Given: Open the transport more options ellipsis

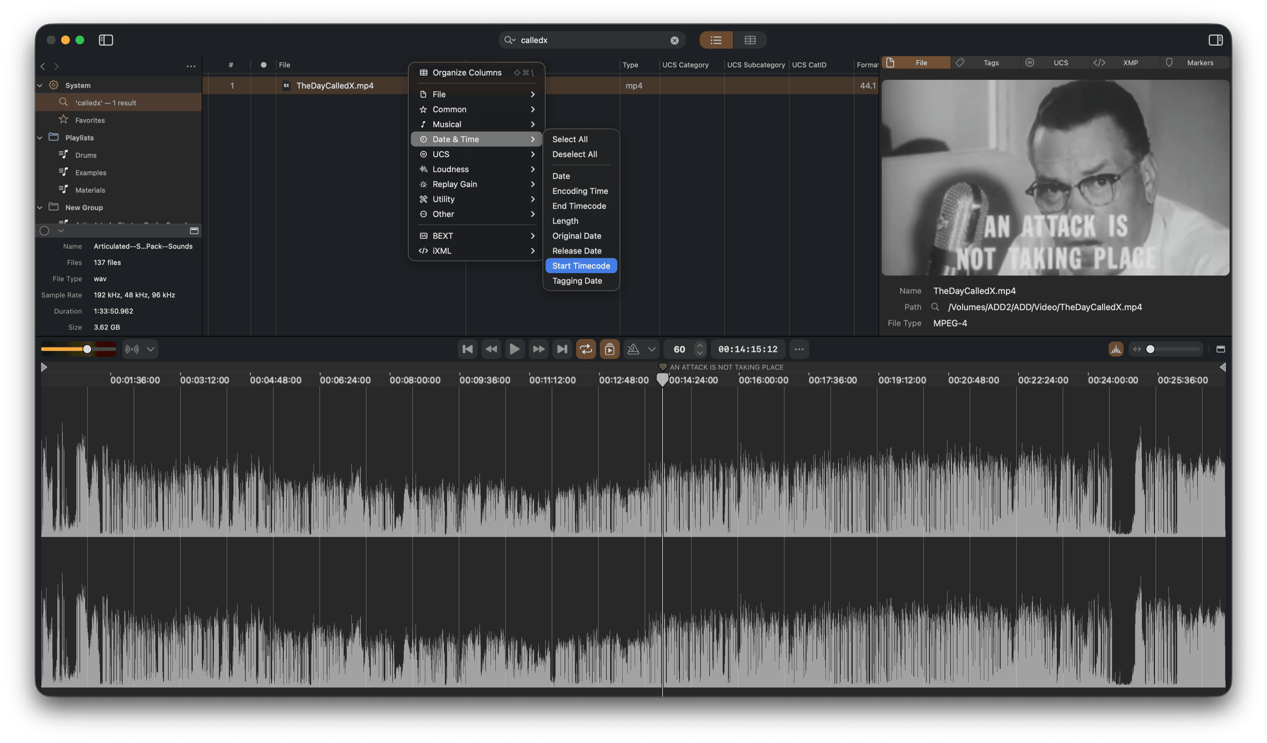Looking at the screenshot, I should pos(799,350).
